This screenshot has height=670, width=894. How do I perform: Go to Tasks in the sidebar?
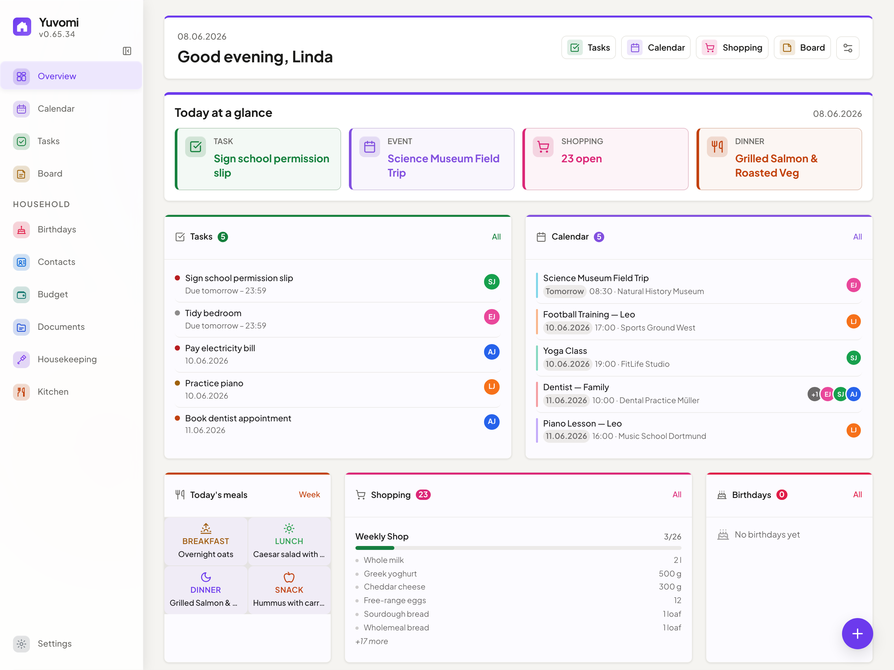point(71,141)
